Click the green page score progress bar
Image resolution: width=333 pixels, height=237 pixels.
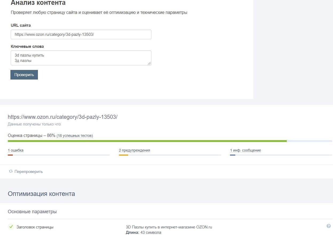[x=147, y=141]
